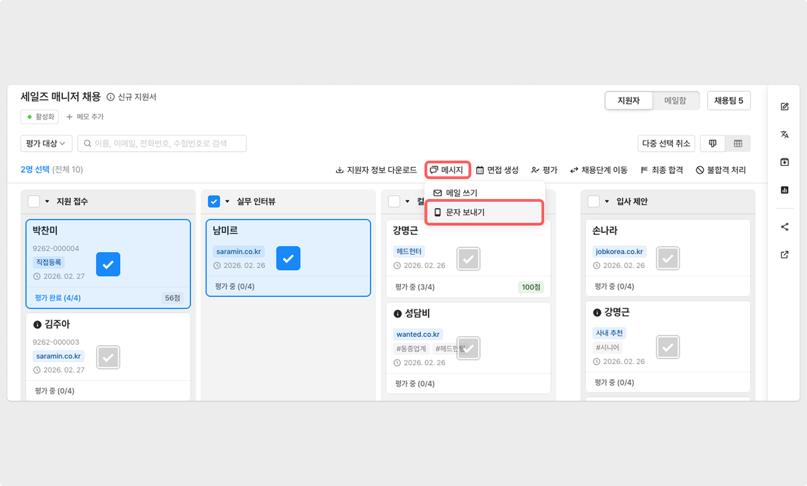
Task: Expand the 지원 접수 column arrow menu
Action: [47, 201]
